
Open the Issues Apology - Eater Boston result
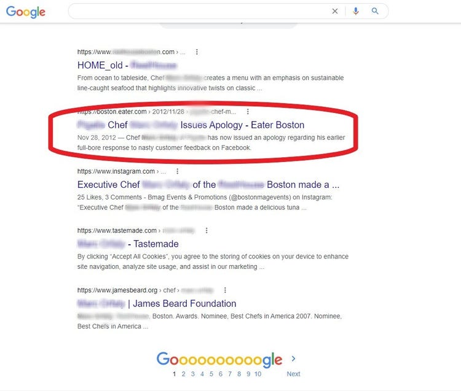point(191,125)
